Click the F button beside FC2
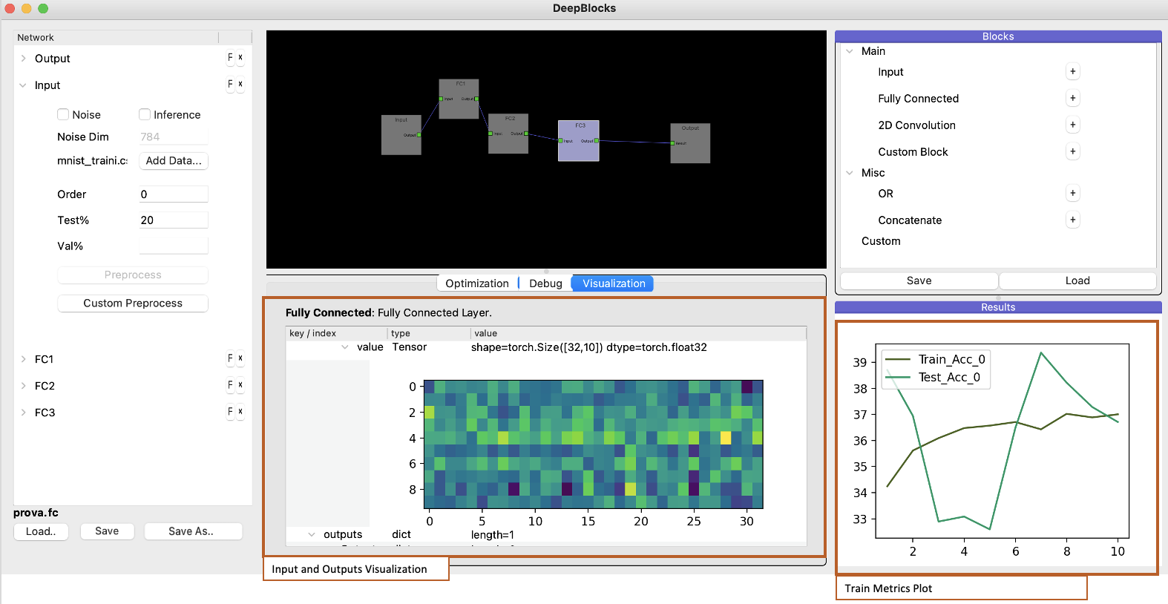1168x604 pixels. coord(230,385)
